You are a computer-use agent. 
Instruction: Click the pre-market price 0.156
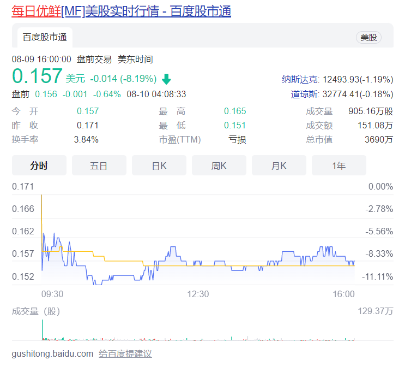(x=46, y=94)
